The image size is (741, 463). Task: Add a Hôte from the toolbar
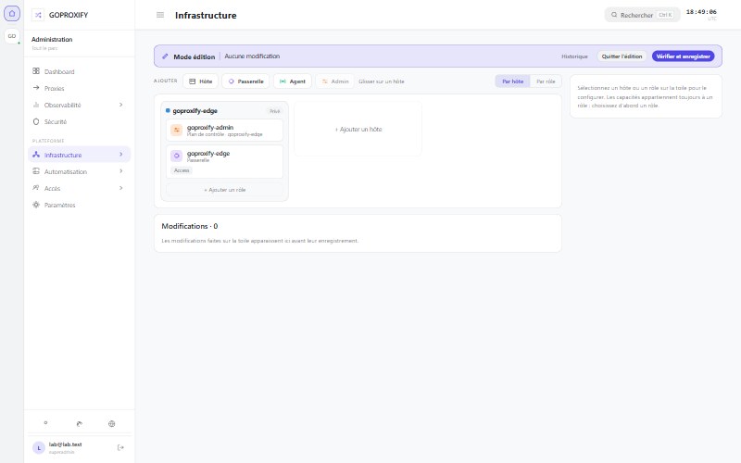pos(200,81)
